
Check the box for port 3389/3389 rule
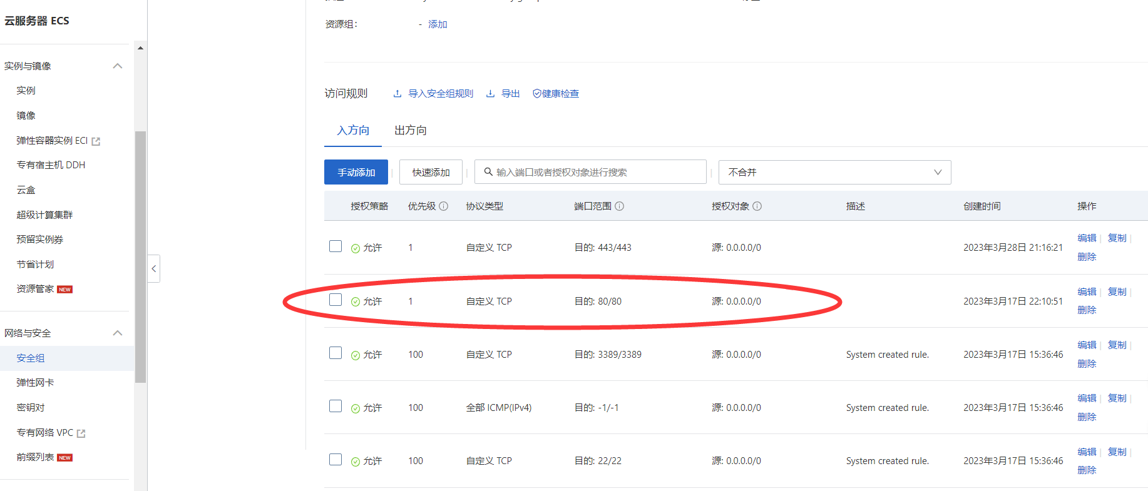click(336, 353)
